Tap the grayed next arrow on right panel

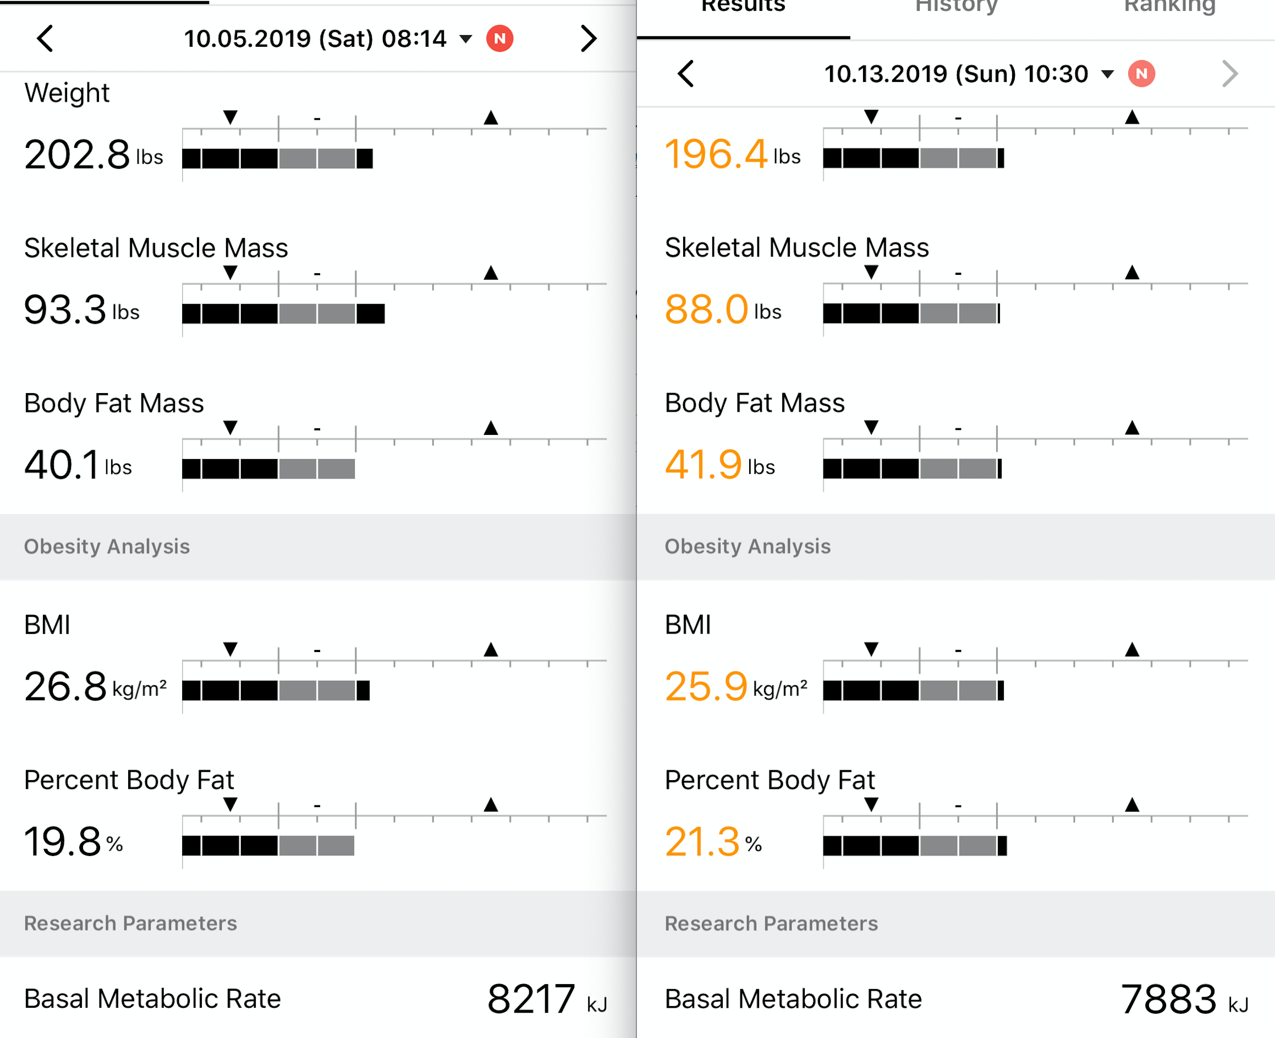[x=1230, y=74]
